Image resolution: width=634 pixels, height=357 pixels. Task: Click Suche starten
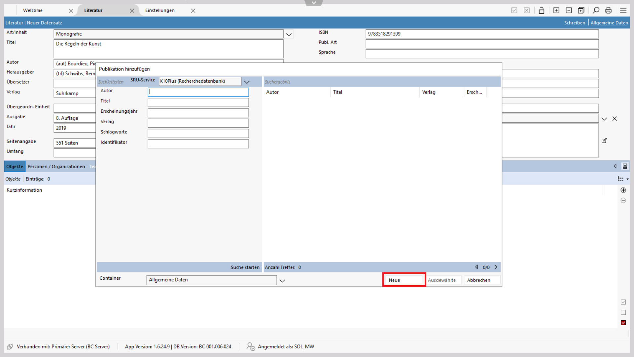(x=245, y=267)
